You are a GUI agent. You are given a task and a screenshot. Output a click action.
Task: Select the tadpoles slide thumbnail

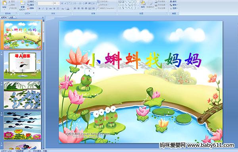click(23, 126)
